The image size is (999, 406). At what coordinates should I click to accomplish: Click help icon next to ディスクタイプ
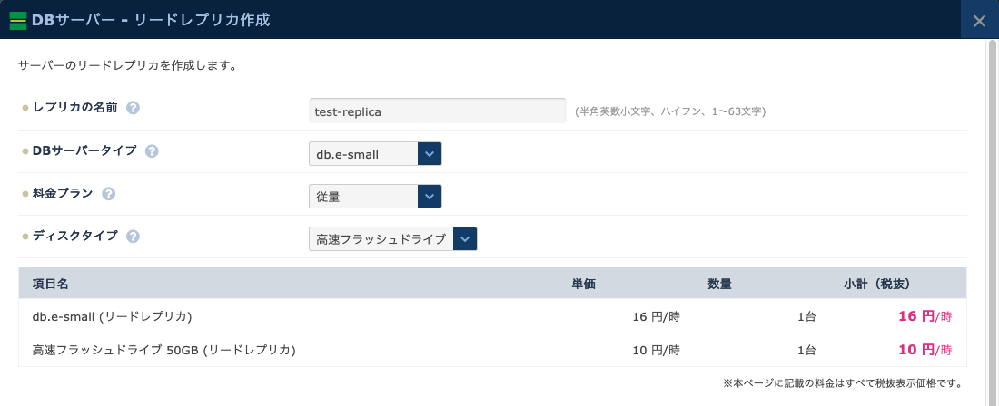point(134,237)
